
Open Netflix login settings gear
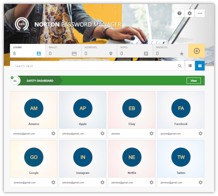(151, 182)
